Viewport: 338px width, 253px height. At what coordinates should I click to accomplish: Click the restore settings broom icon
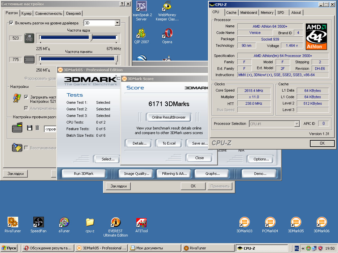[x=17, y=147]
